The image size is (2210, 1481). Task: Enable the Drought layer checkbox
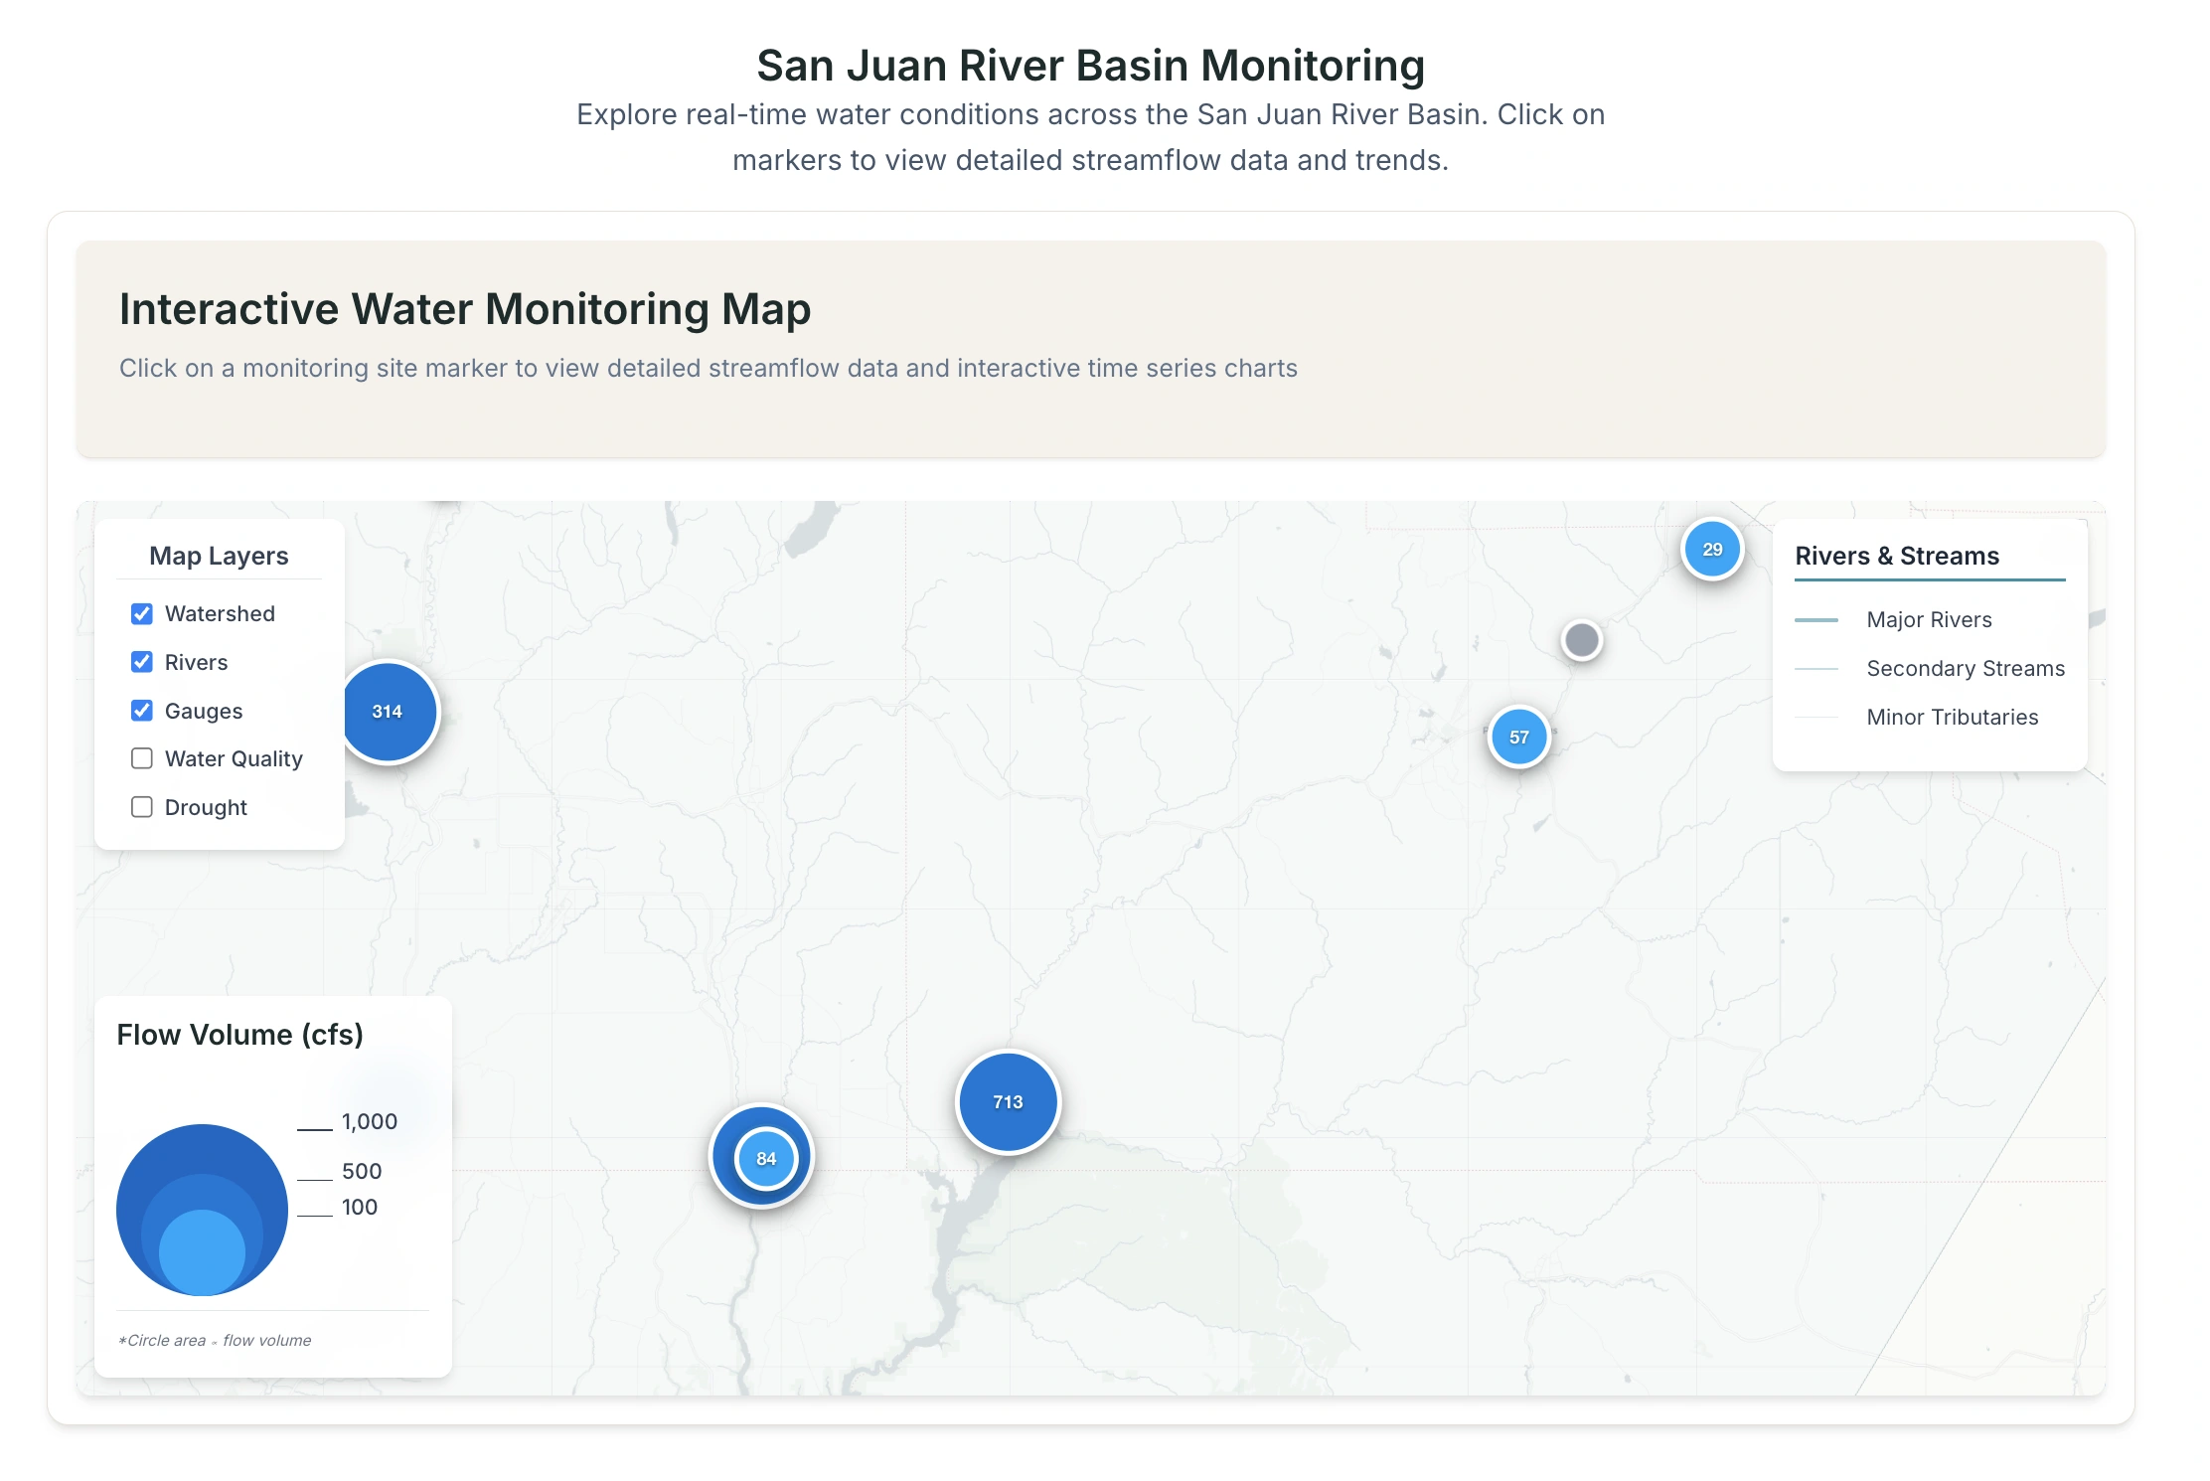[142, 808]
